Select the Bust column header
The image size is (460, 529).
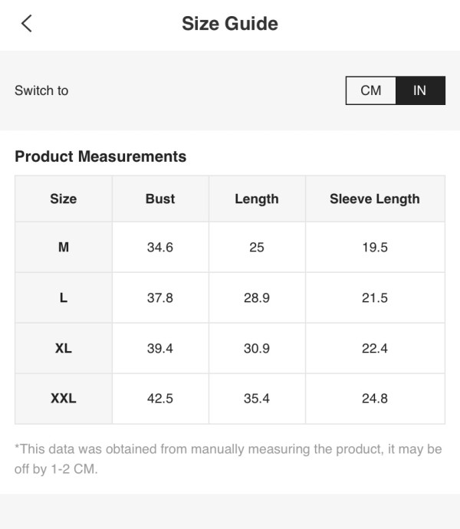160,199
